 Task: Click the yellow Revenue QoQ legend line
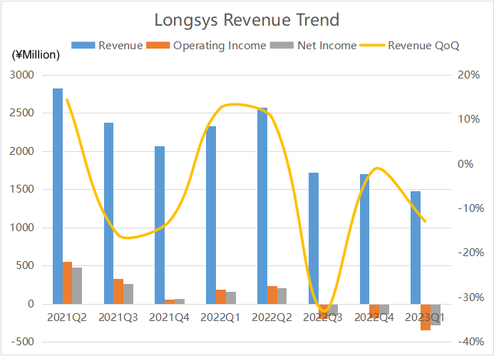[x=372, y=46]
